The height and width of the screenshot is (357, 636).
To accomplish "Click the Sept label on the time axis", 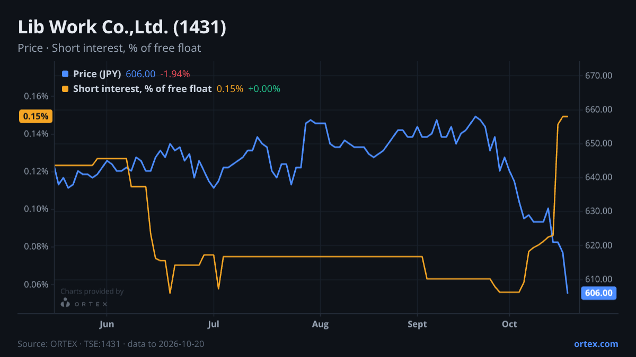I will 418,324.
